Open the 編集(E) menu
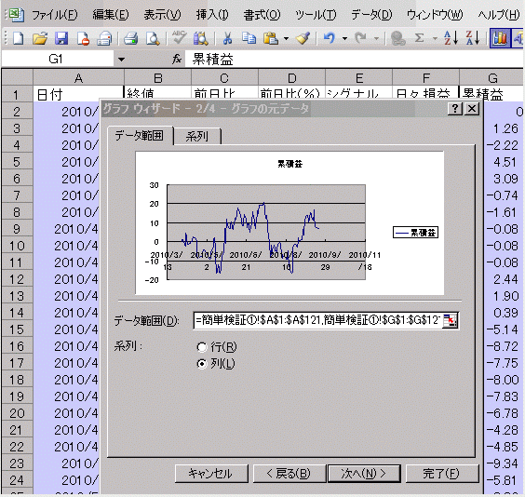This screenshot has height=497, width=525. tap(111, 15)
